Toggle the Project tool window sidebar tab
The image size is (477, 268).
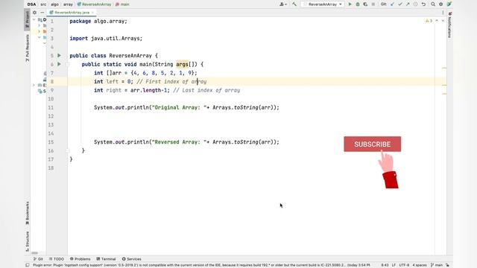(x=27, y=19)
